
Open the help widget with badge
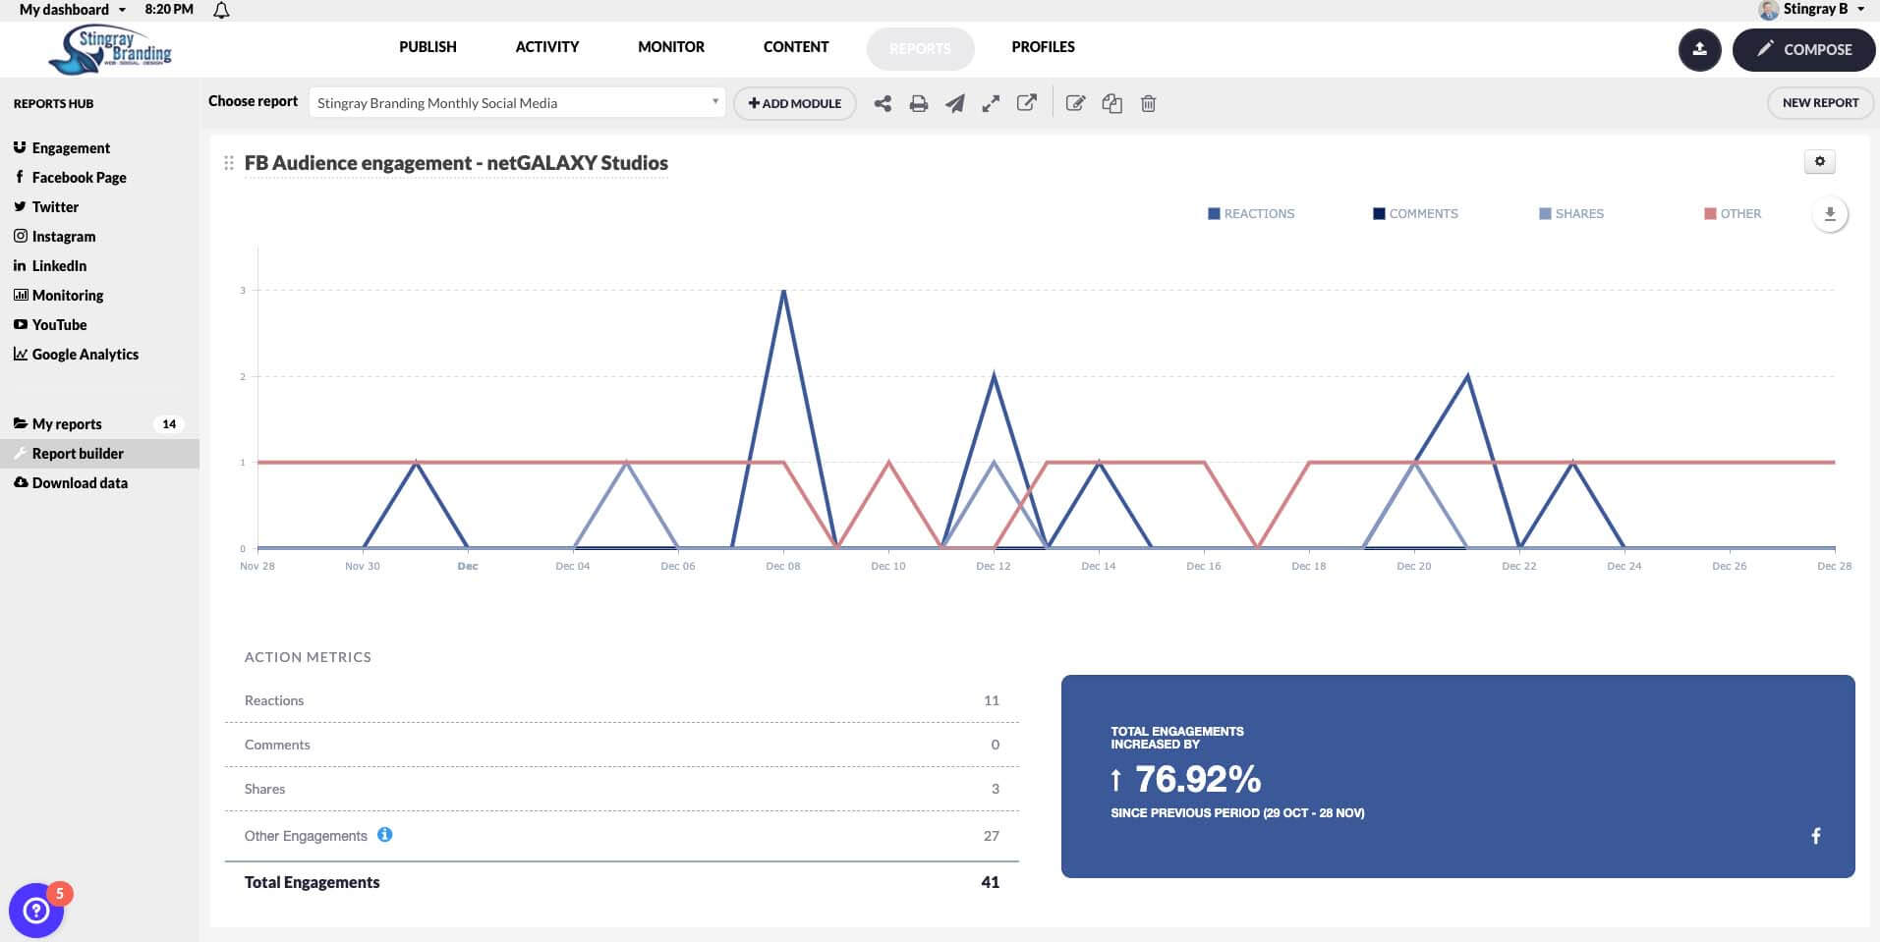tap(36, 911)
